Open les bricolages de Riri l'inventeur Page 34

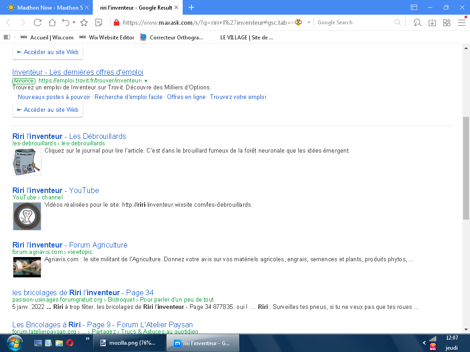point(83,292)
